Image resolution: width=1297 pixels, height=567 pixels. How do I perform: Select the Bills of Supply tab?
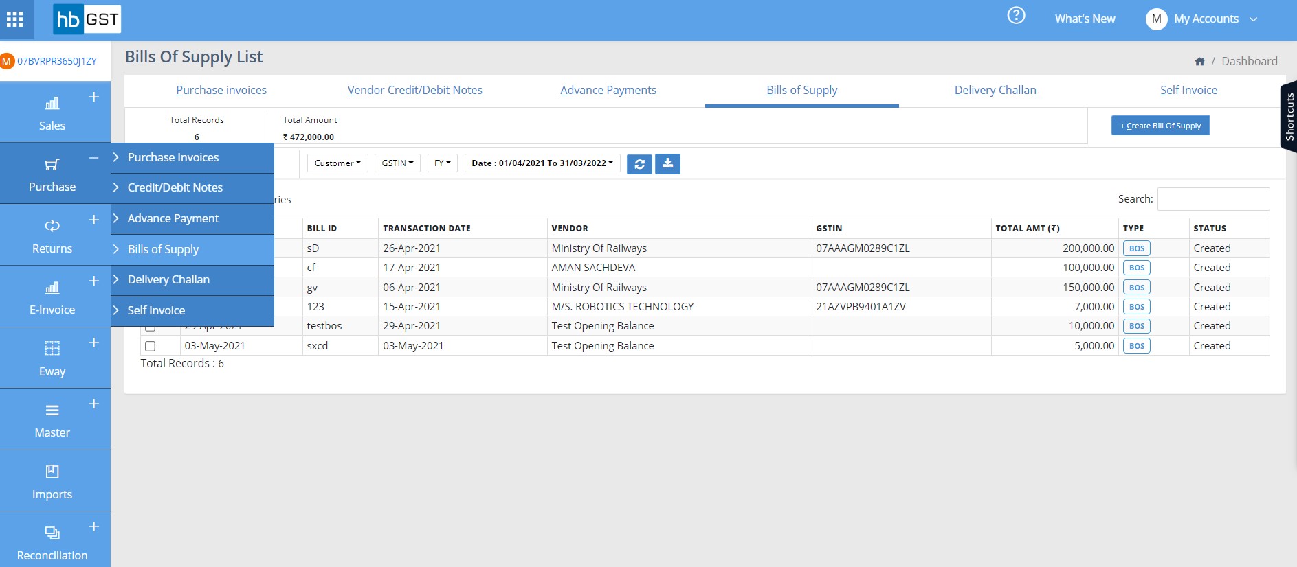pyautogui.click(x=802, y=90)
